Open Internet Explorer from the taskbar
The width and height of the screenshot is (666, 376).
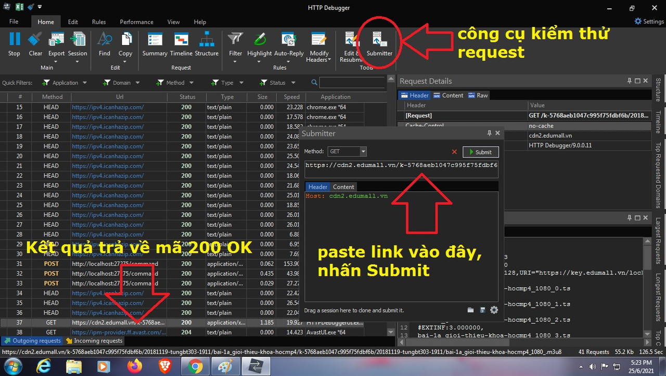[x=43, y=367]
